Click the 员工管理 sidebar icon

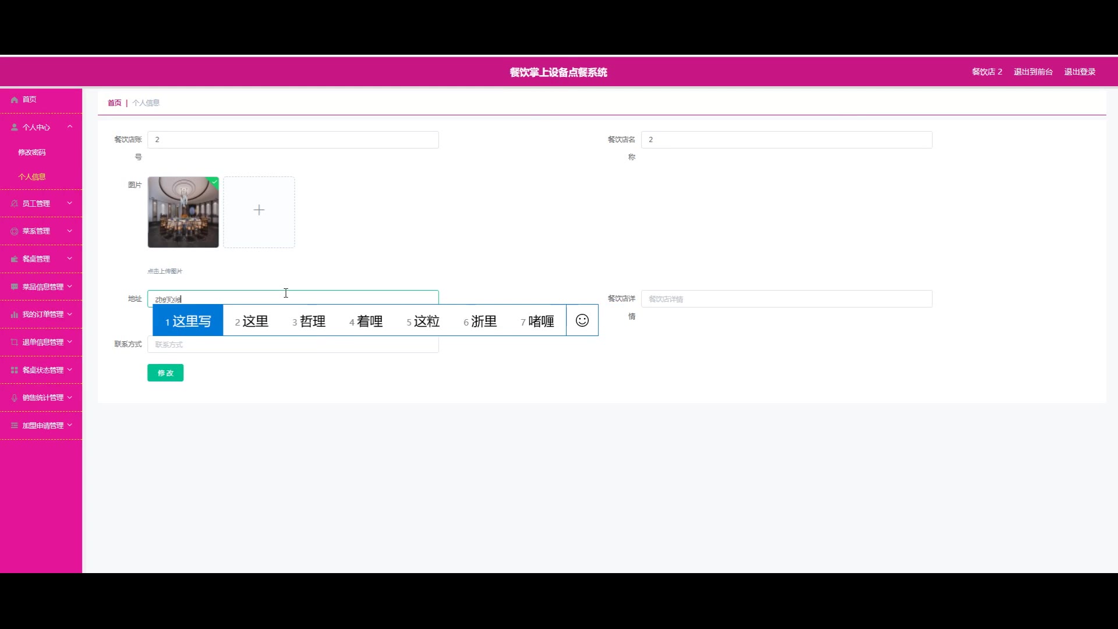pyautogui.click(x=15, y=204)
